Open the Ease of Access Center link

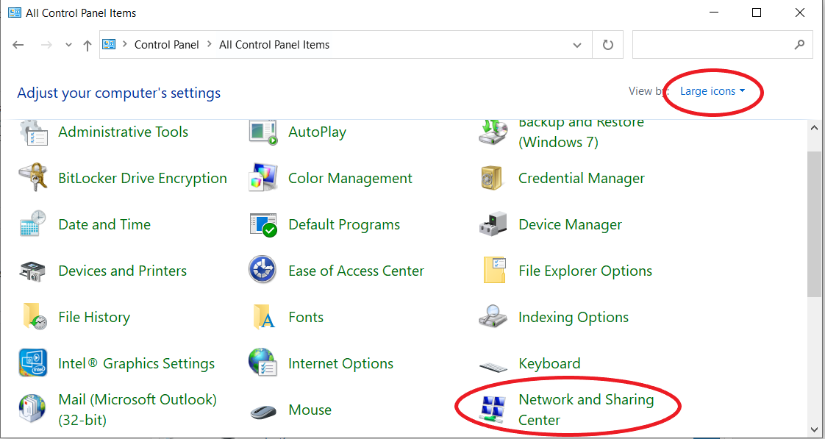coord(356,271)
